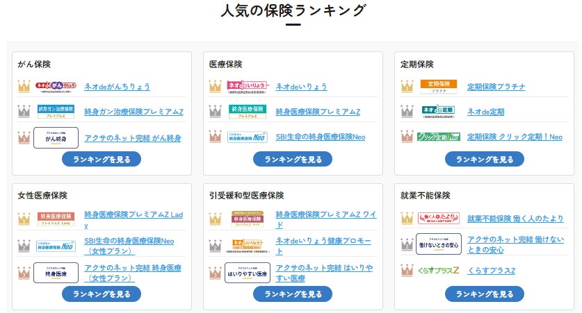The width and height of the screenshot is (582, 313).
Task: Open the ネオdeがんちりょう link
Action: point(117,87)
